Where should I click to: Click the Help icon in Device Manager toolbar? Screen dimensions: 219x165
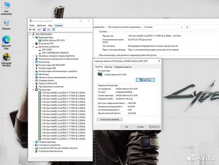(44, 30)
